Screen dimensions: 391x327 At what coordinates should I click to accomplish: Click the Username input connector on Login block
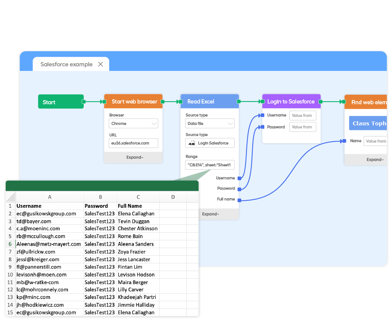tap(262, 115)
